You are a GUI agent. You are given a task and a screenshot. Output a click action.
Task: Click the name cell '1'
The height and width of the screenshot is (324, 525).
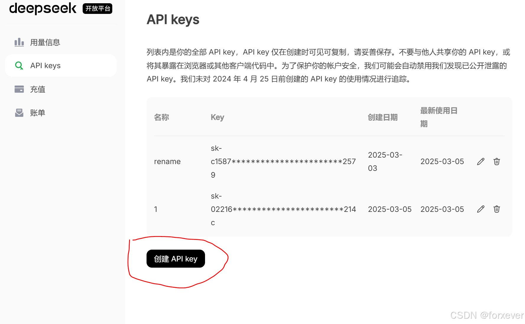click(x=156, y=209)
